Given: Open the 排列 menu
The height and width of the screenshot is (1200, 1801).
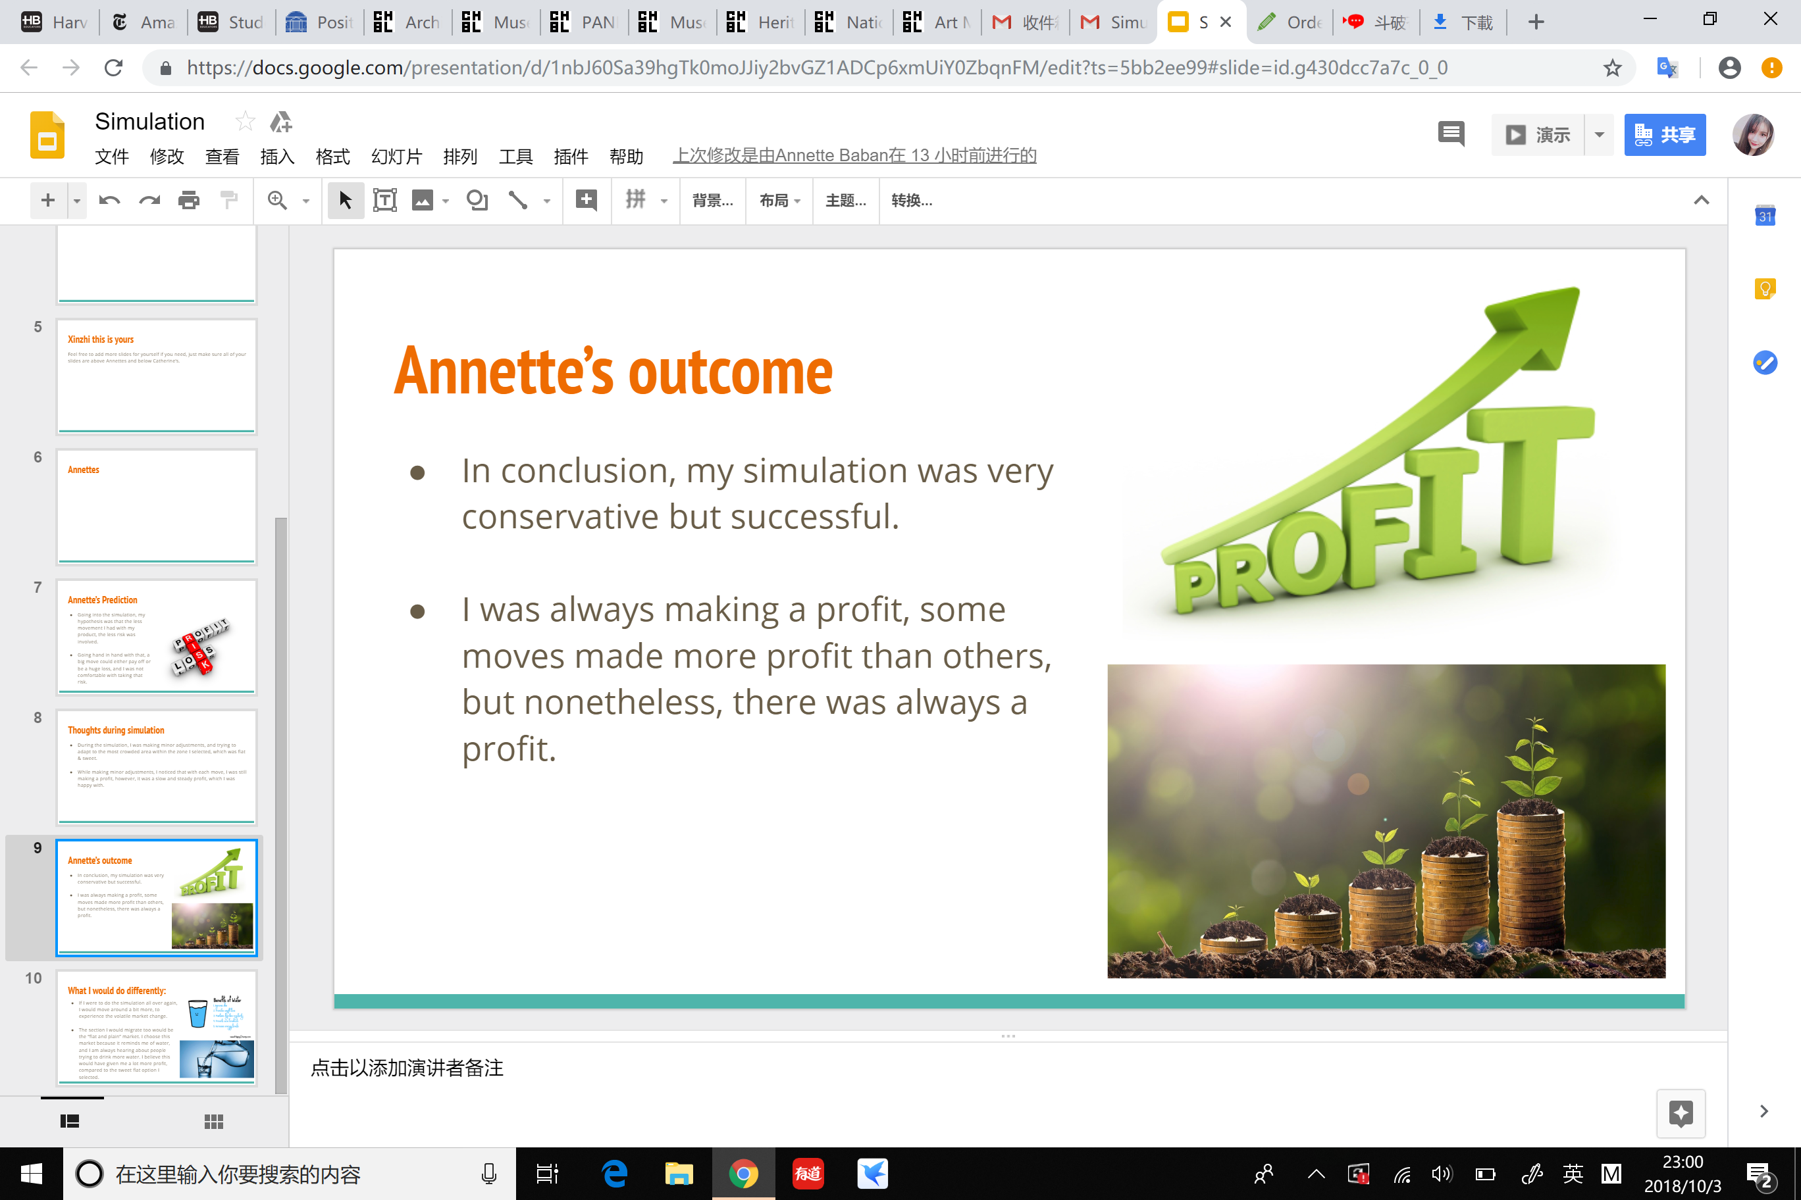Looking at the screenshot, I should pos(460,156).
